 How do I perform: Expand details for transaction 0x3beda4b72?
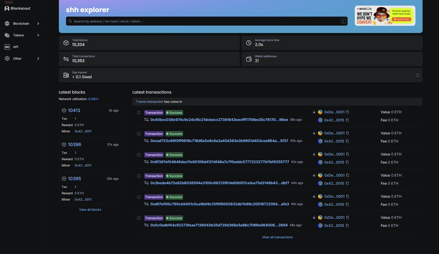click(x=139, y=176)
